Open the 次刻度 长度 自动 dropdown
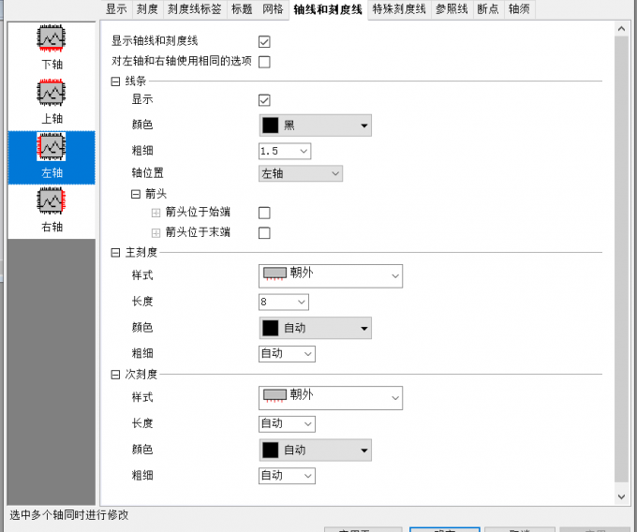637x532 pixels. [x=287, y=423]
